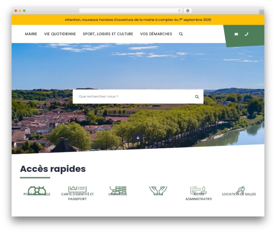This screenshot has height=233, width=276.
Task: Open a new browser tab with plus button
Action: pyautogui.click(x=262, y=12)
